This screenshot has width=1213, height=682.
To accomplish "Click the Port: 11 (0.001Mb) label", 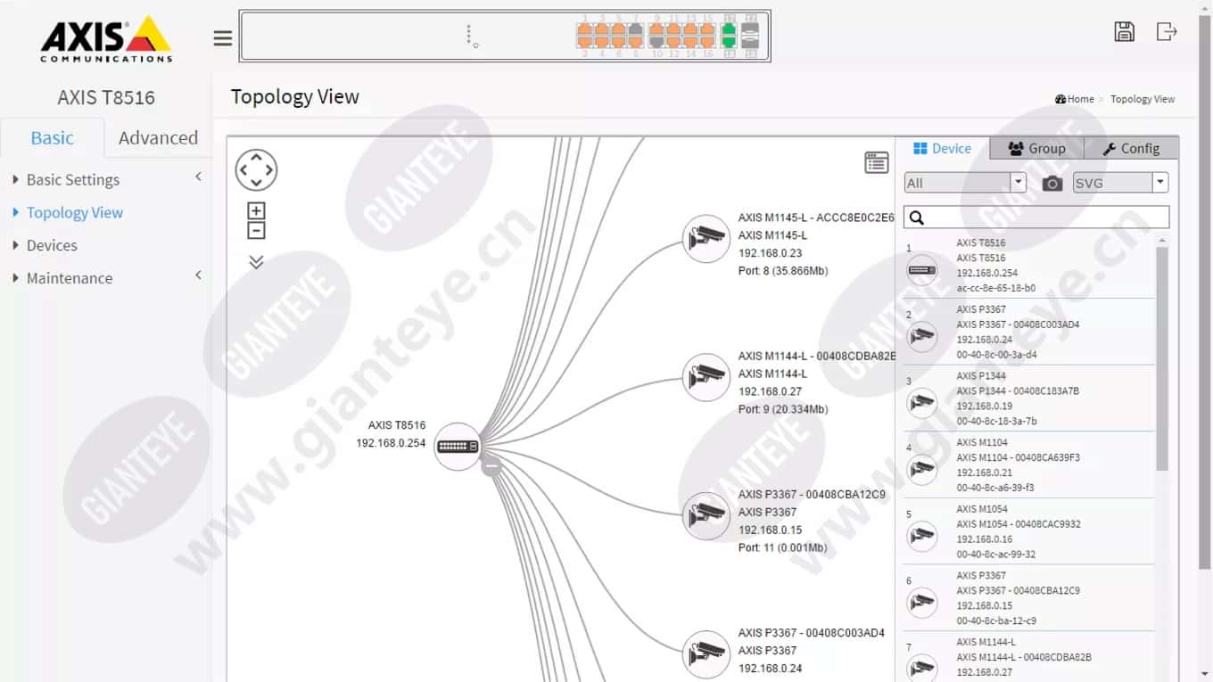I will click(782, 547).
